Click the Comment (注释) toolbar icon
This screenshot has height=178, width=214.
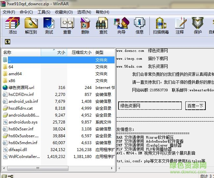click(180, 23)
